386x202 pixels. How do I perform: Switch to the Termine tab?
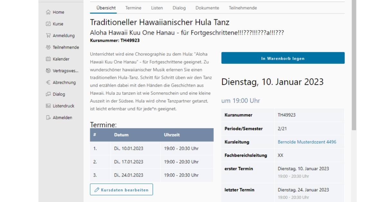point(133,8)
